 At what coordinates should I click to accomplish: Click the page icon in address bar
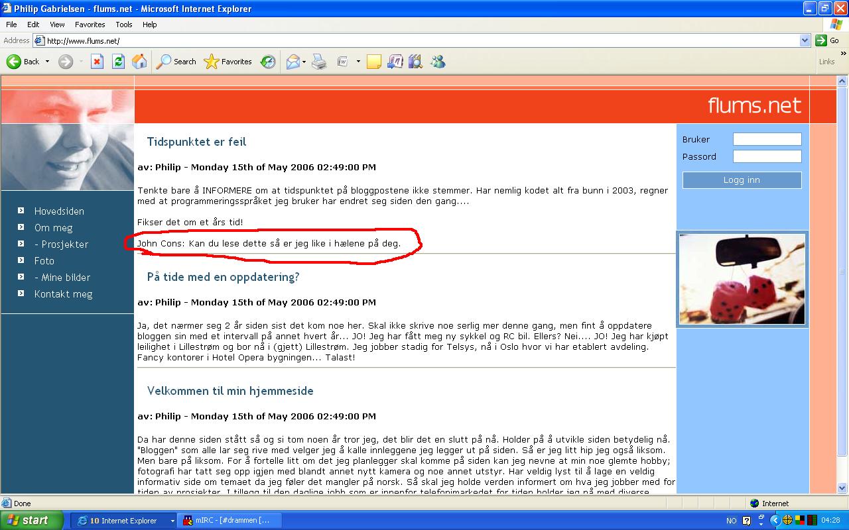pyautogui.click(x=39, y=40)
